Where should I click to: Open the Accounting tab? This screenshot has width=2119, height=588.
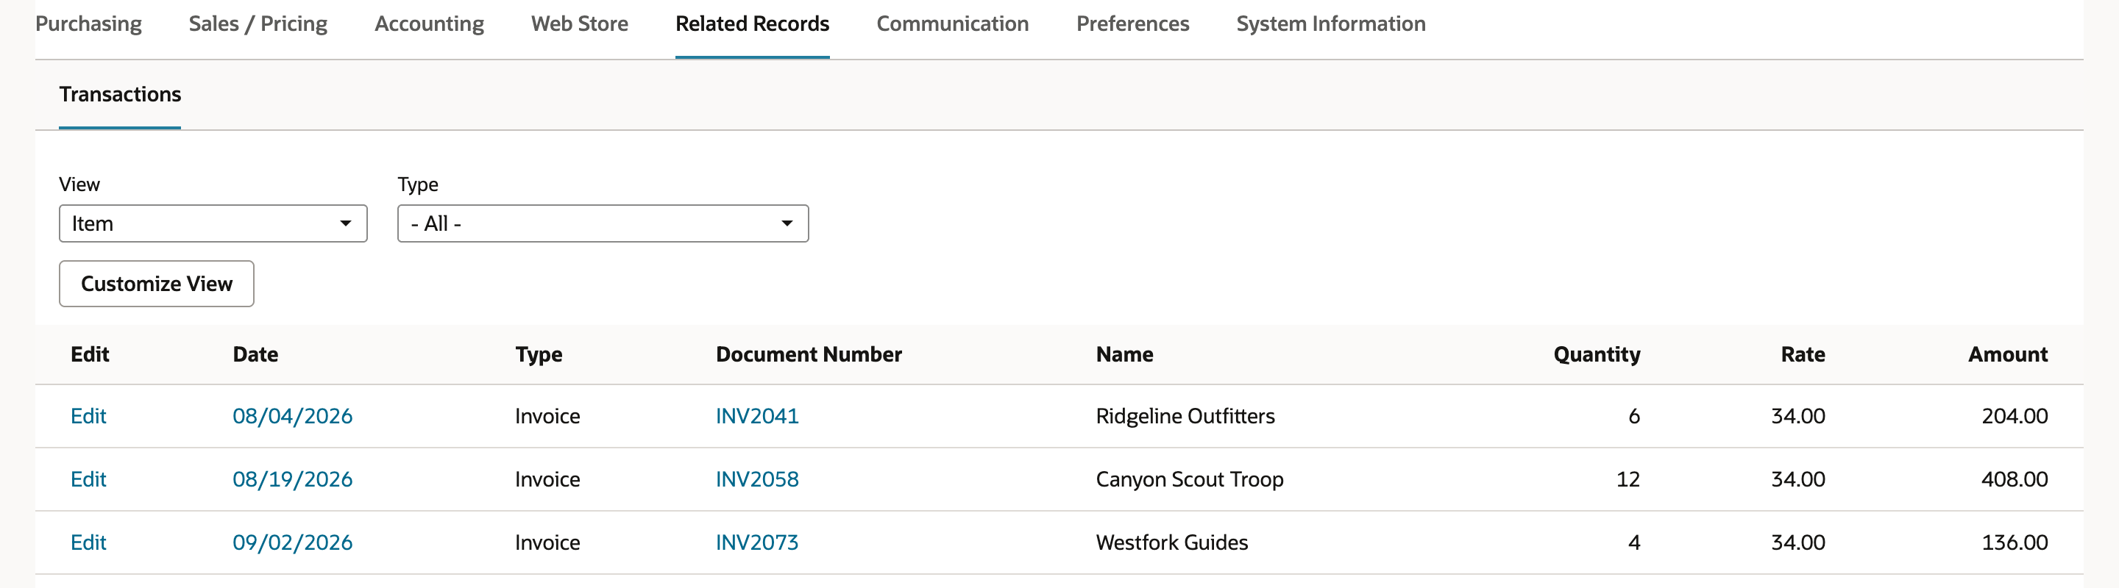428,24
